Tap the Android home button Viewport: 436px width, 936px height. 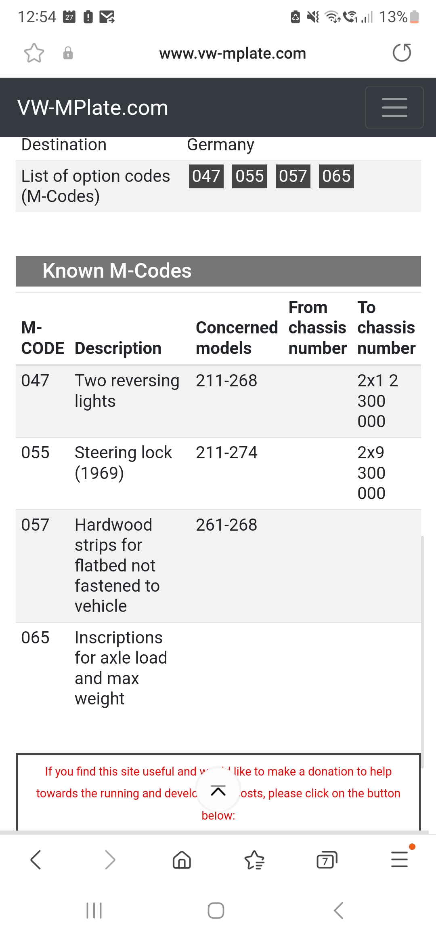[x=216, y=911]
